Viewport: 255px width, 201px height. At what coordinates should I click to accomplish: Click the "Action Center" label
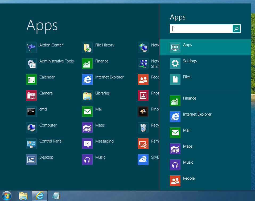tap(51, 45)
